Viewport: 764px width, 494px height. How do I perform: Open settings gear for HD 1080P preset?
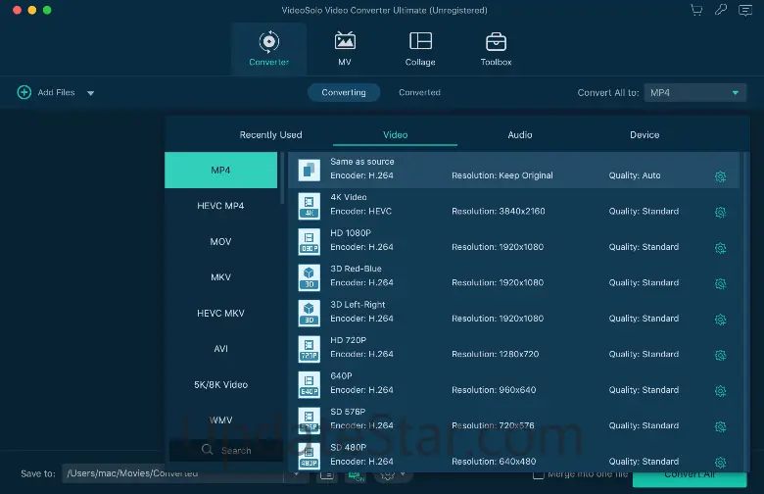coord(720,248)
